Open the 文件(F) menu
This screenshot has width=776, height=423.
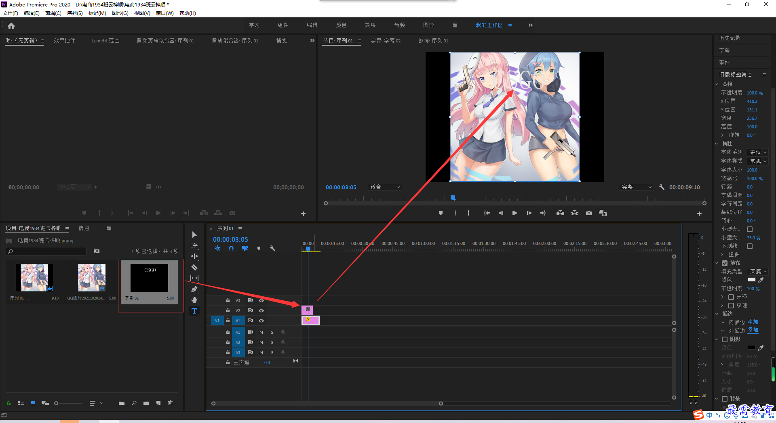[11, 13]
